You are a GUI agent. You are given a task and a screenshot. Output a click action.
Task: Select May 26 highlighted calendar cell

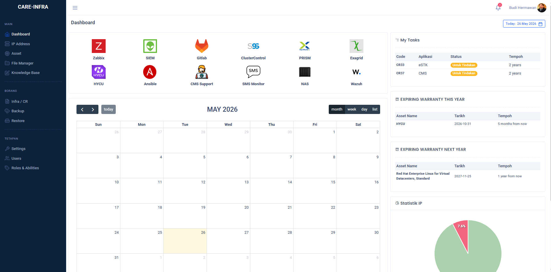click(x=185, y=241)
